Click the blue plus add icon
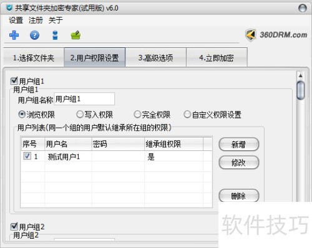The image size is (312, 248). 14,35
